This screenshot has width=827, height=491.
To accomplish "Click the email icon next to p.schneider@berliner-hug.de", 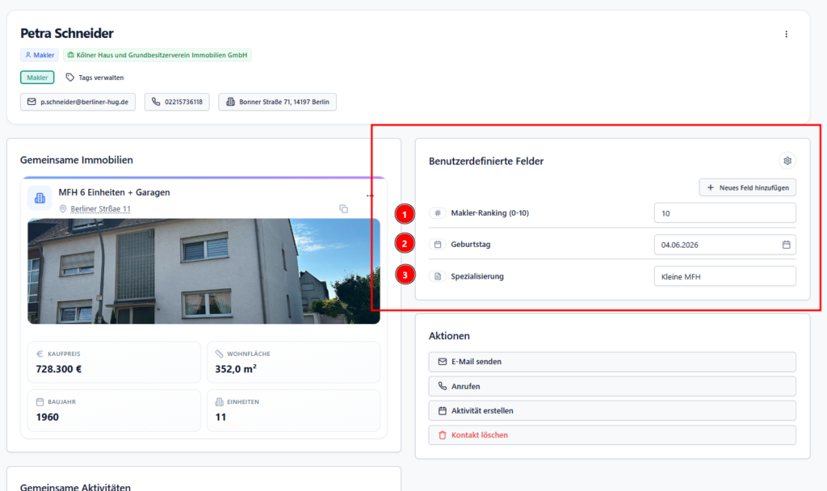I will (31, 102).
